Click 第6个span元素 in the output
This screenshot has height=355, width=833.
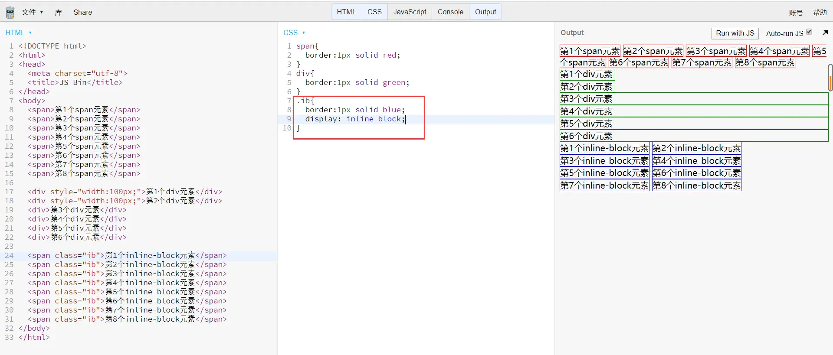(x=639, y=62)
